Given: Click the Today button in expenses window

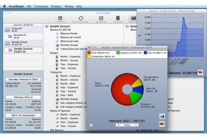Looking at the screenshot, I should [x=127, y=125].
